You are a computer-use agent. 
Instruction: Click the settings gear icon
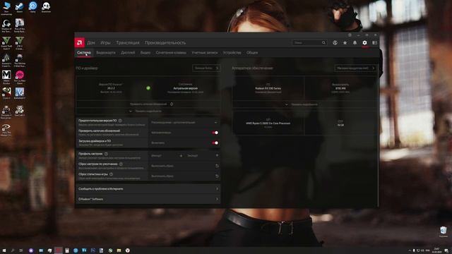click(x=364, y=42)
